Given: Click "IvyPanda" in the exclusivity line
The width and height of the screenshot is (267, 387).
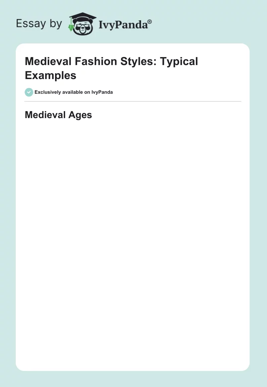Looking at the screenshot, I should (x=102, y=92).
